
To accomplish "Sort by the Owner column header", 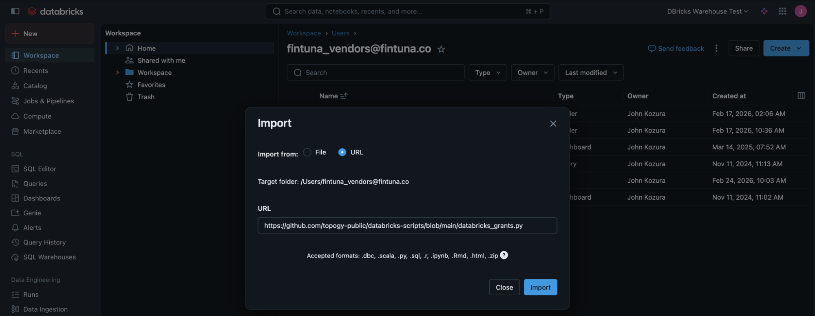I will click(638, 96).
